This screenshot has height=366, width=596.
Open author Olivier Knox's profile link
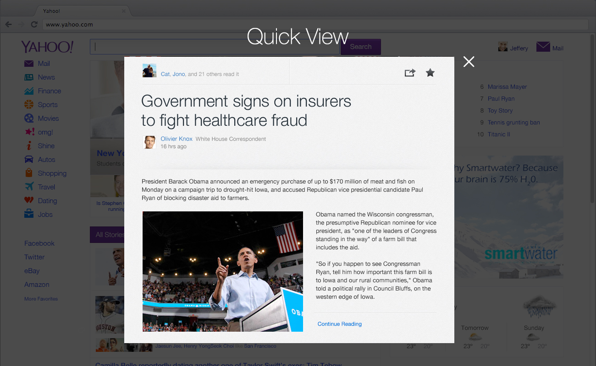coord(177,139)
